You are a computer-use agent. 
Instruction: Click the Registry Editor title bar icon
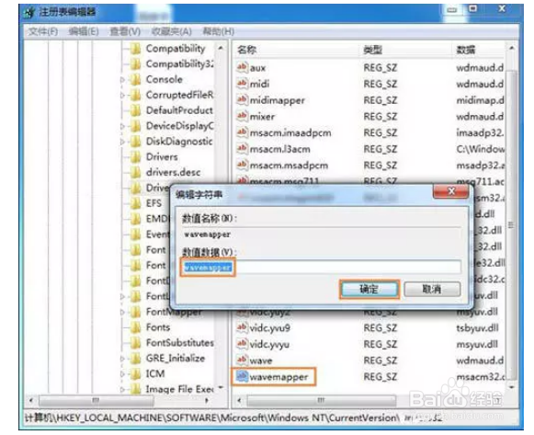29,13
